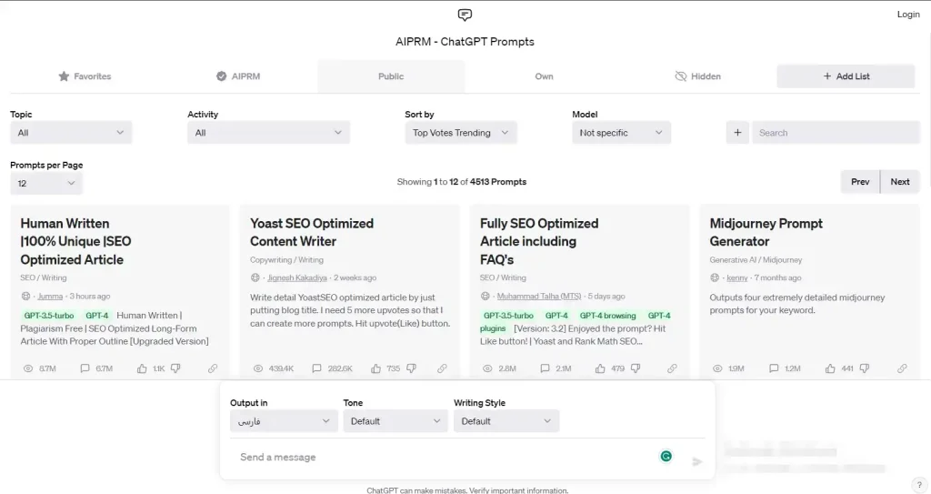This screenshot has width=931, height=494.
Task: Open the Login link
Action: click(x=908, y=15)
